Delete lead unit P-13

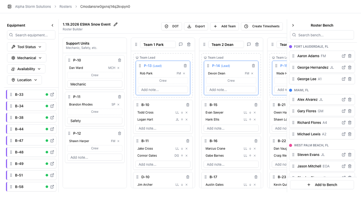(185, 66)
